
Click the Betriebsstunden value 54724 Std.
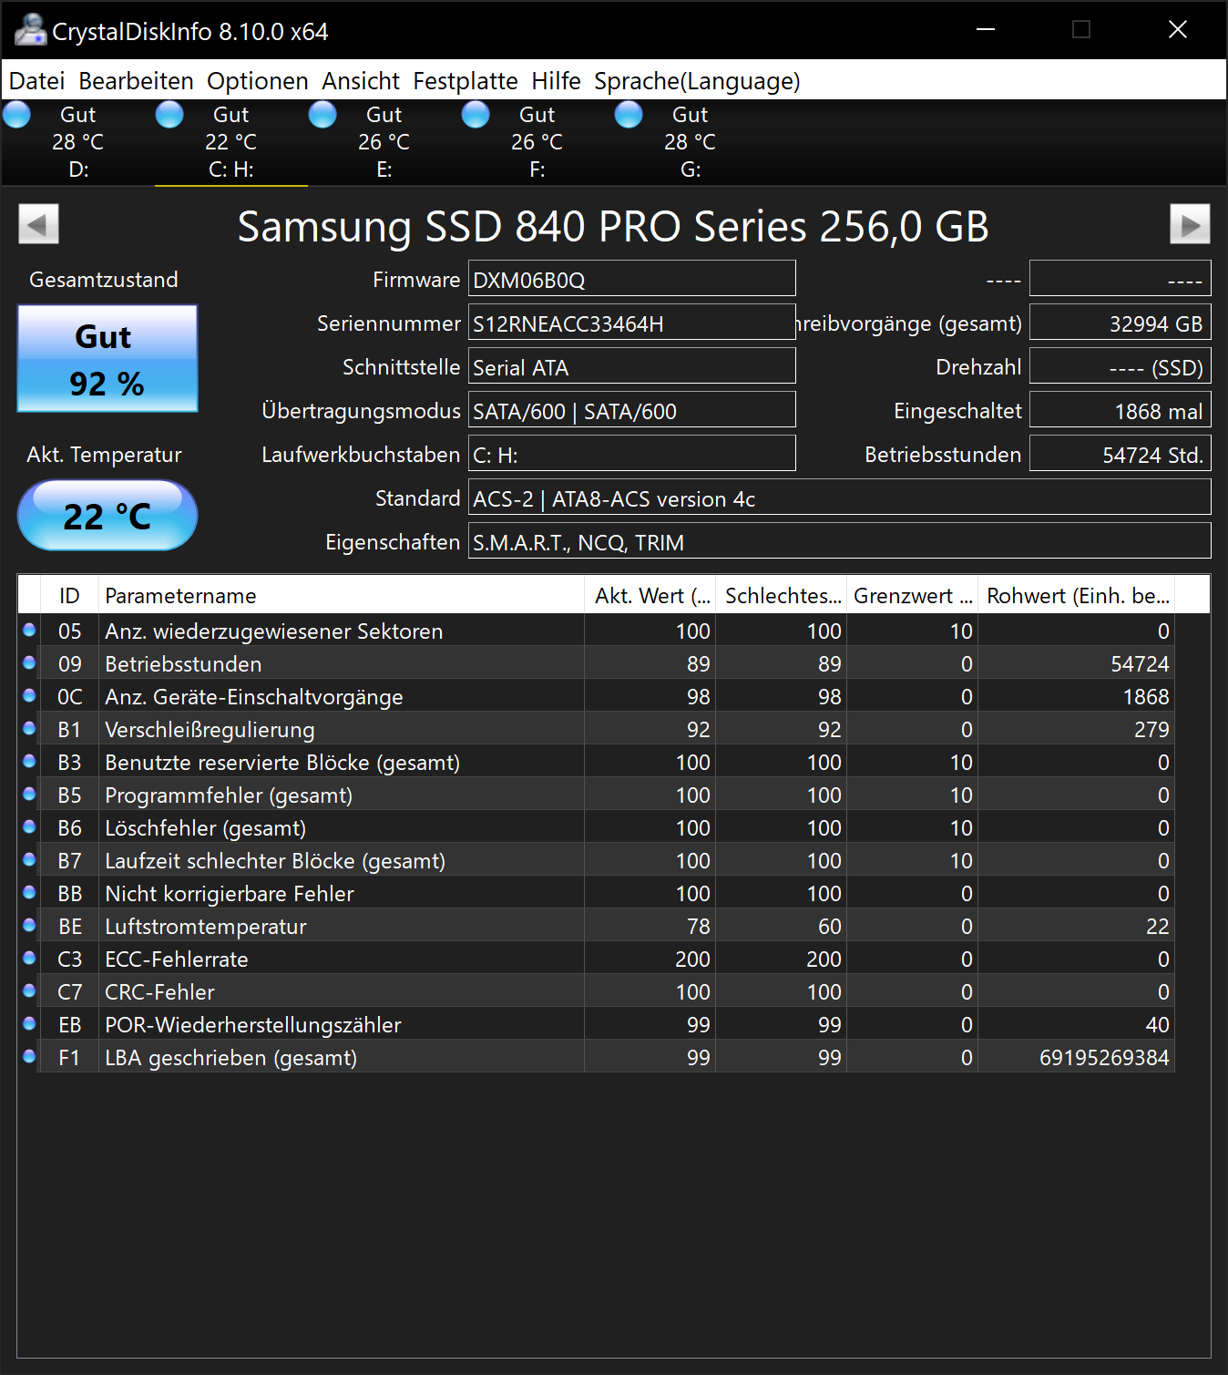(x=1121, y=454)
